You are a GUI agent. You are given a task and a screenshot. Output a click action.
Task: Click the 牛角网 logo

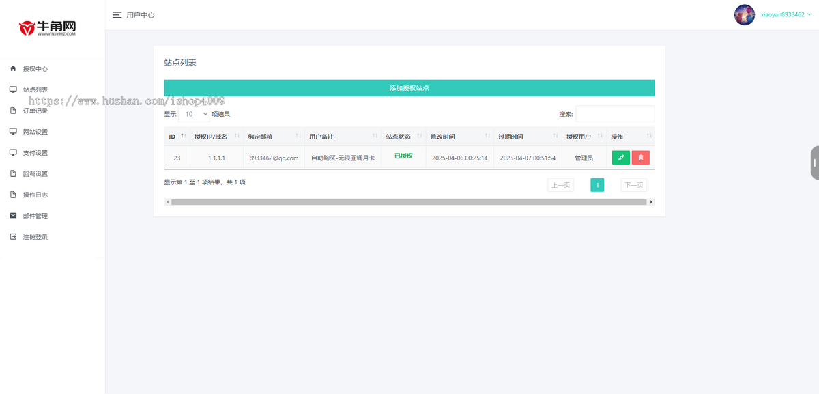47,27
